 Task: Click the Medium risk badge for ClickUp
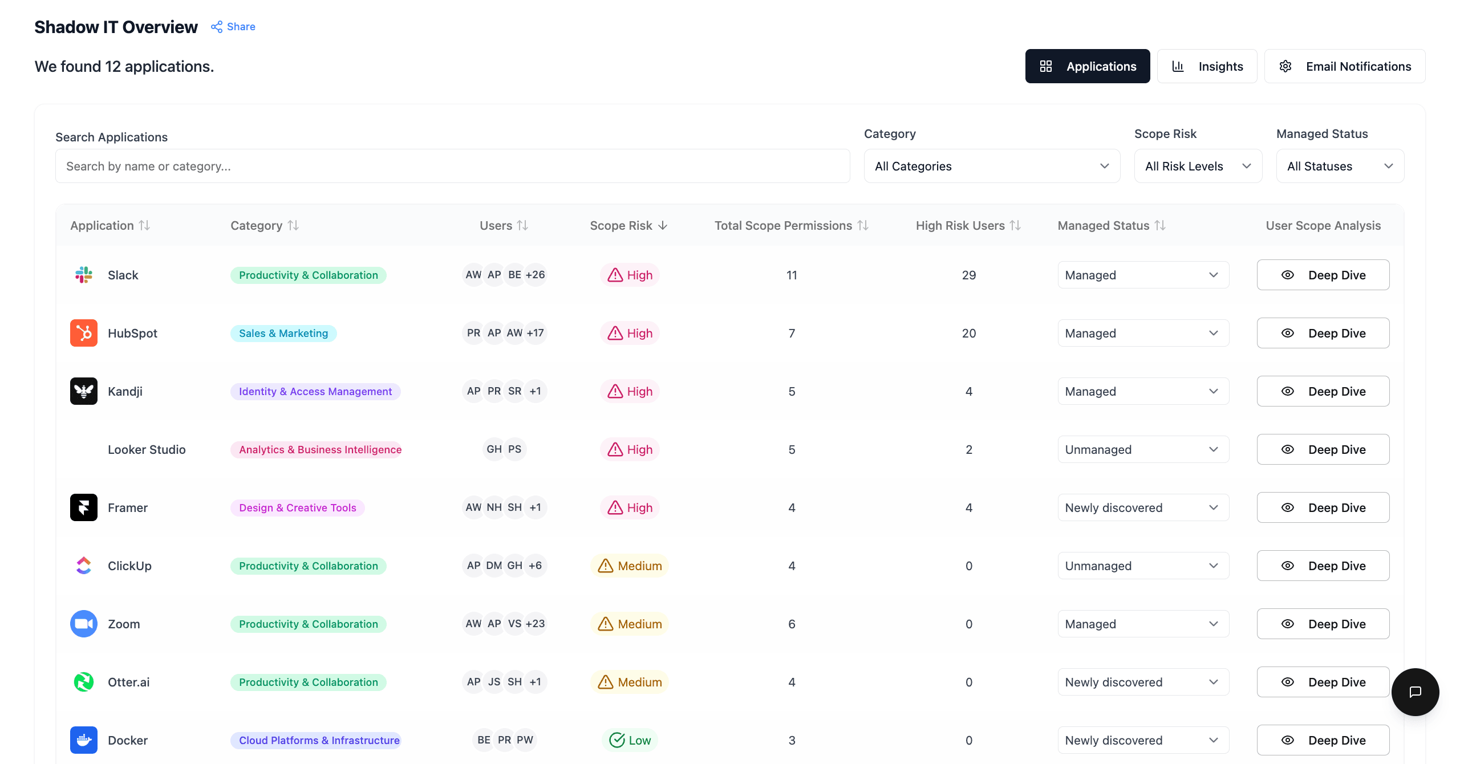(x=630, y=566)
